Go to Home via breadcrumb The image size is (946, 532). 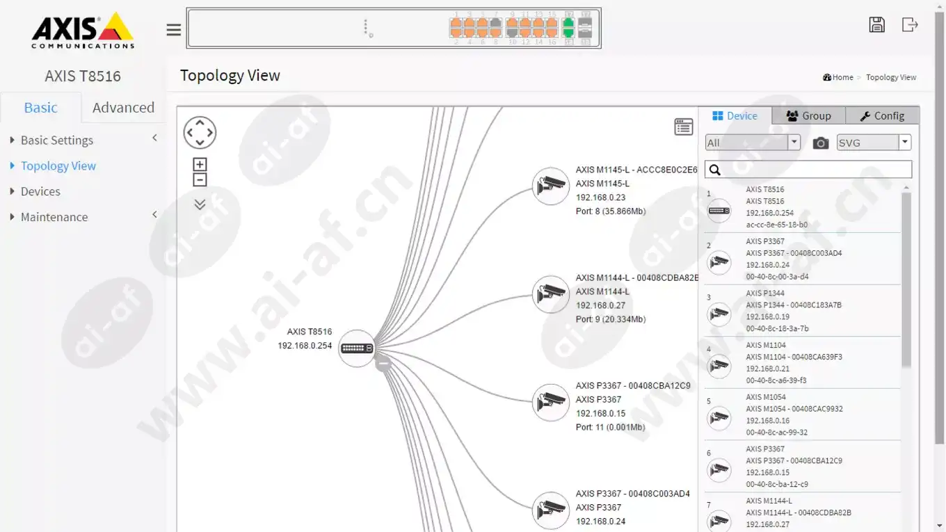click(x=837, y=77)
